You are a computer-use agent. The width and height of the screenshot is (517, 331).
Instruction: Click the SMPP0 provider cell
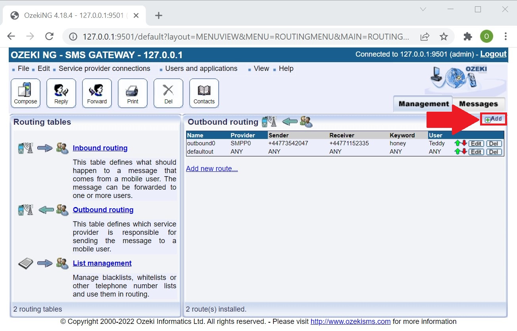click(241, 143)
